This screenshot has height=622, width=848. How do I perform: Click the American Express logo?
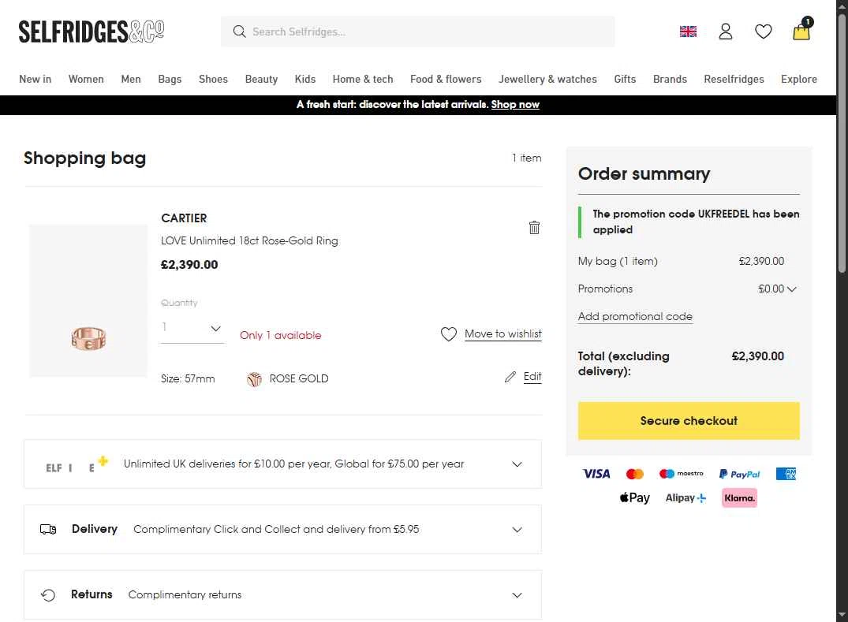coord(786,474)
